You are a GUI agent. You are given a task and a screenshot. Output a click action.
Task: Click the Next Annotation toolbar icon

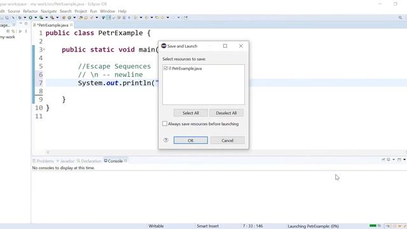[135, 18]
